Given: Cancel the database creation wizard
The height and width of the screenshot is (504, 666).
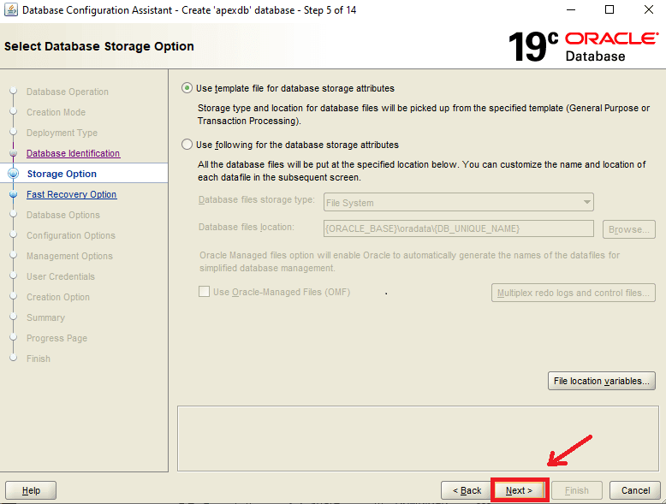Looking at the screenshot, I should [635, 490].
